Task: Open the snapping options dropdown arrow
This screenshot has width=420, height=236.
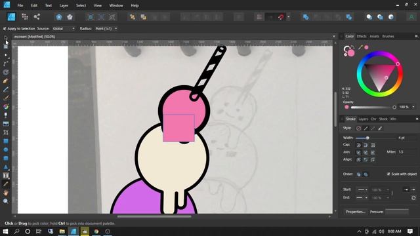Action: pyautogui.click(x=289, y=17)
